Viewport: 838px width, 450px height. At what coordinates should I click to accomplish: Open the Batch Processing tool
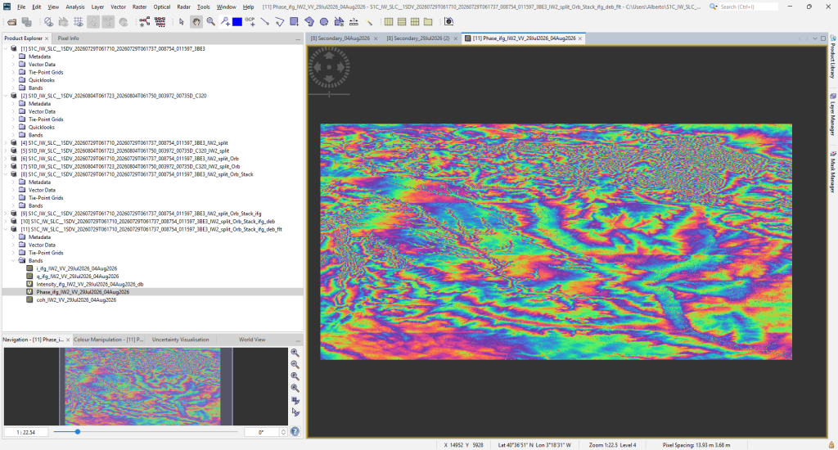(x=160, y=22)
